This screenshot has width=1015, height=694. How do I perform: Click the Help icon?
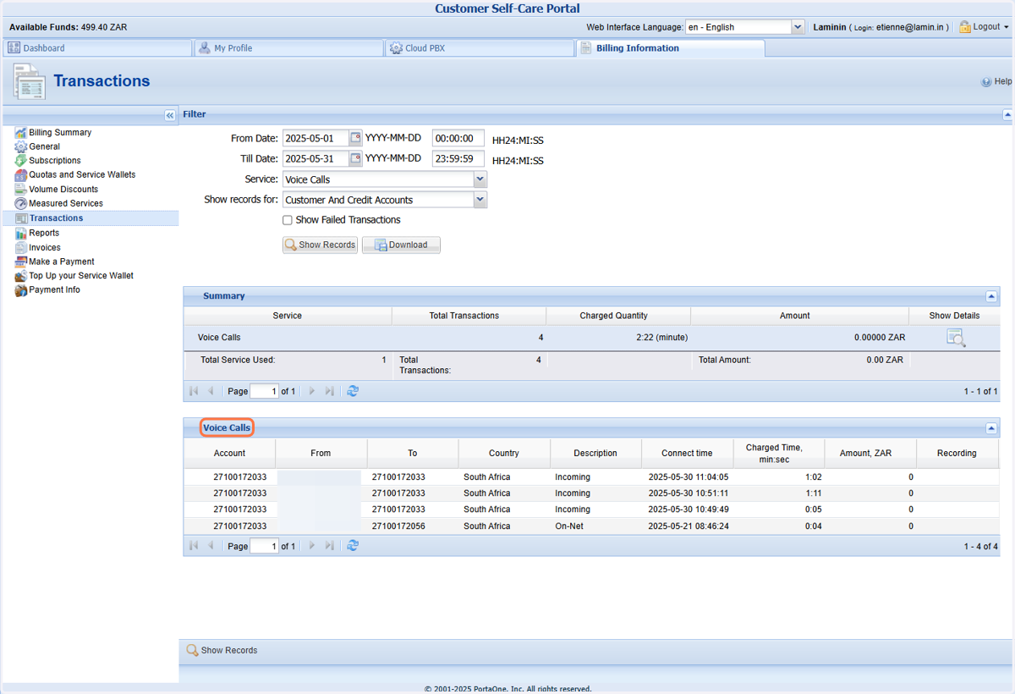(986, 82)
